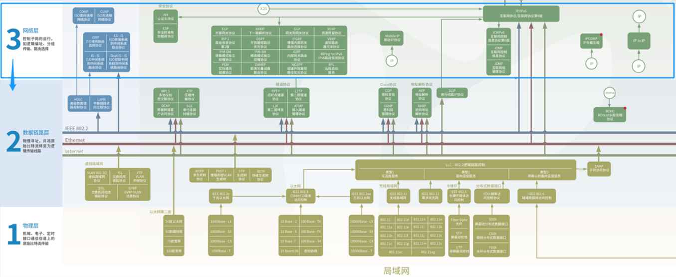Click the SNAP subnetwork access box
The width and height of the screenshot is (676, 277).
pos(599,168)
